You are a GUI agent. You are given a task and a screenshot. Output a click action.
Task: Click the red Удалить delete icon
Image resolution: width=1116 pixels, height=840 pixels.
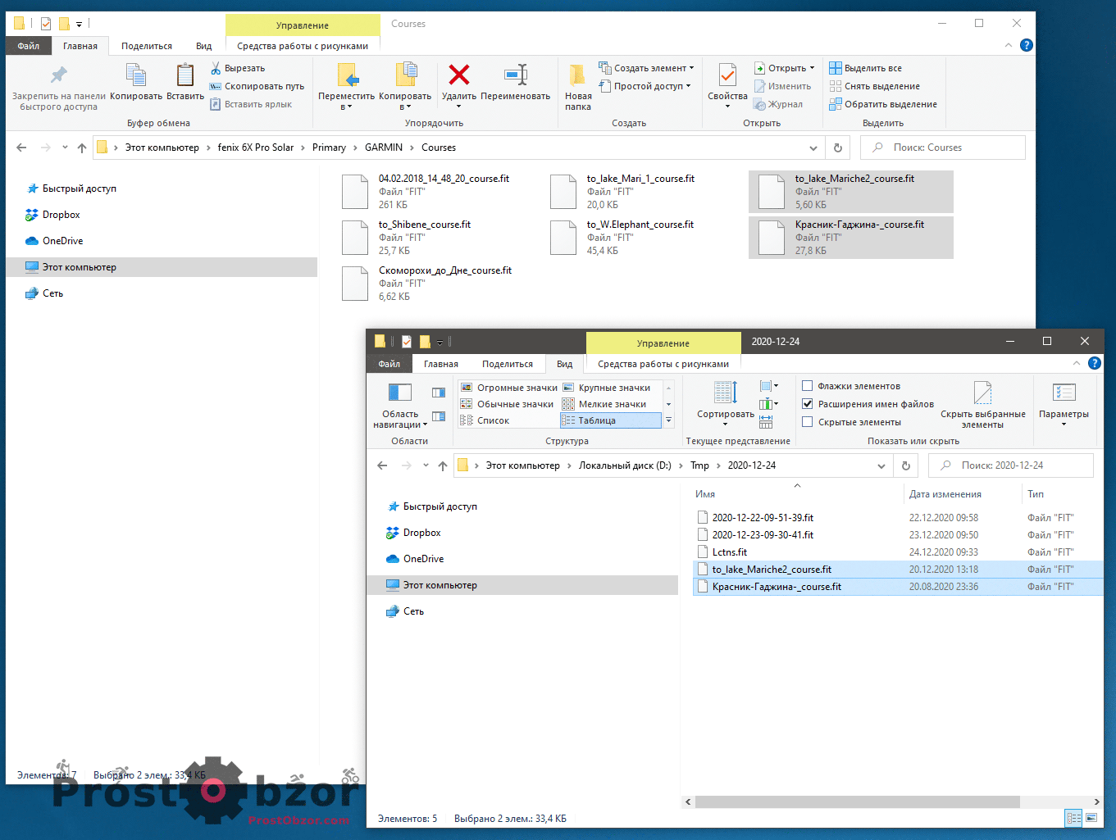pyautogui.click(x=459, y=75)
